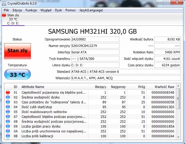Click the blue status icon of attribute 02
The width and height of the screenshot is (185, 144).
click(8, 97)
